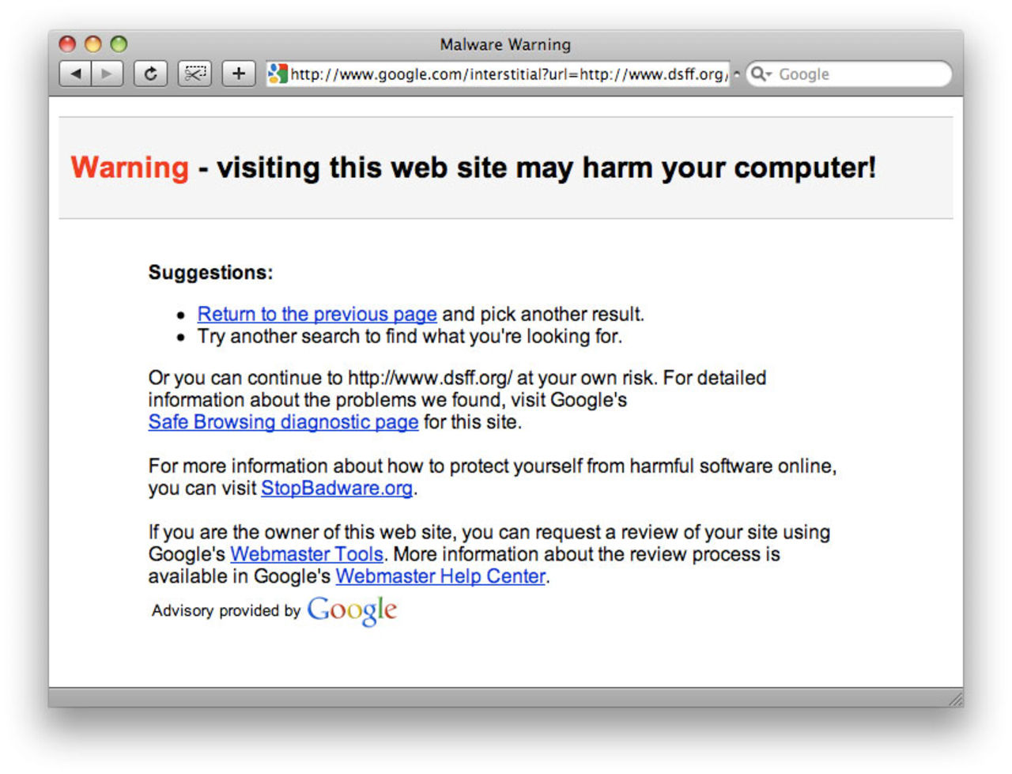Click the Malware Warning title bar text
Viewport: 1012px width, 774px height.
(505, 44)
